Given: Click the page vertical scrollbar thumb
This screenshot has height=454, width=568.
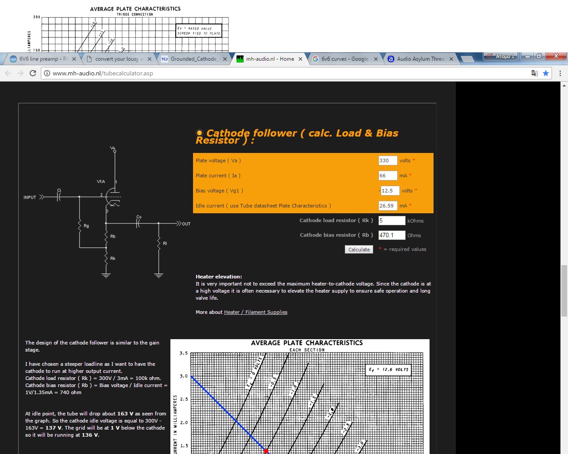Looking at the screenshot, I should [x=564, y=290].
